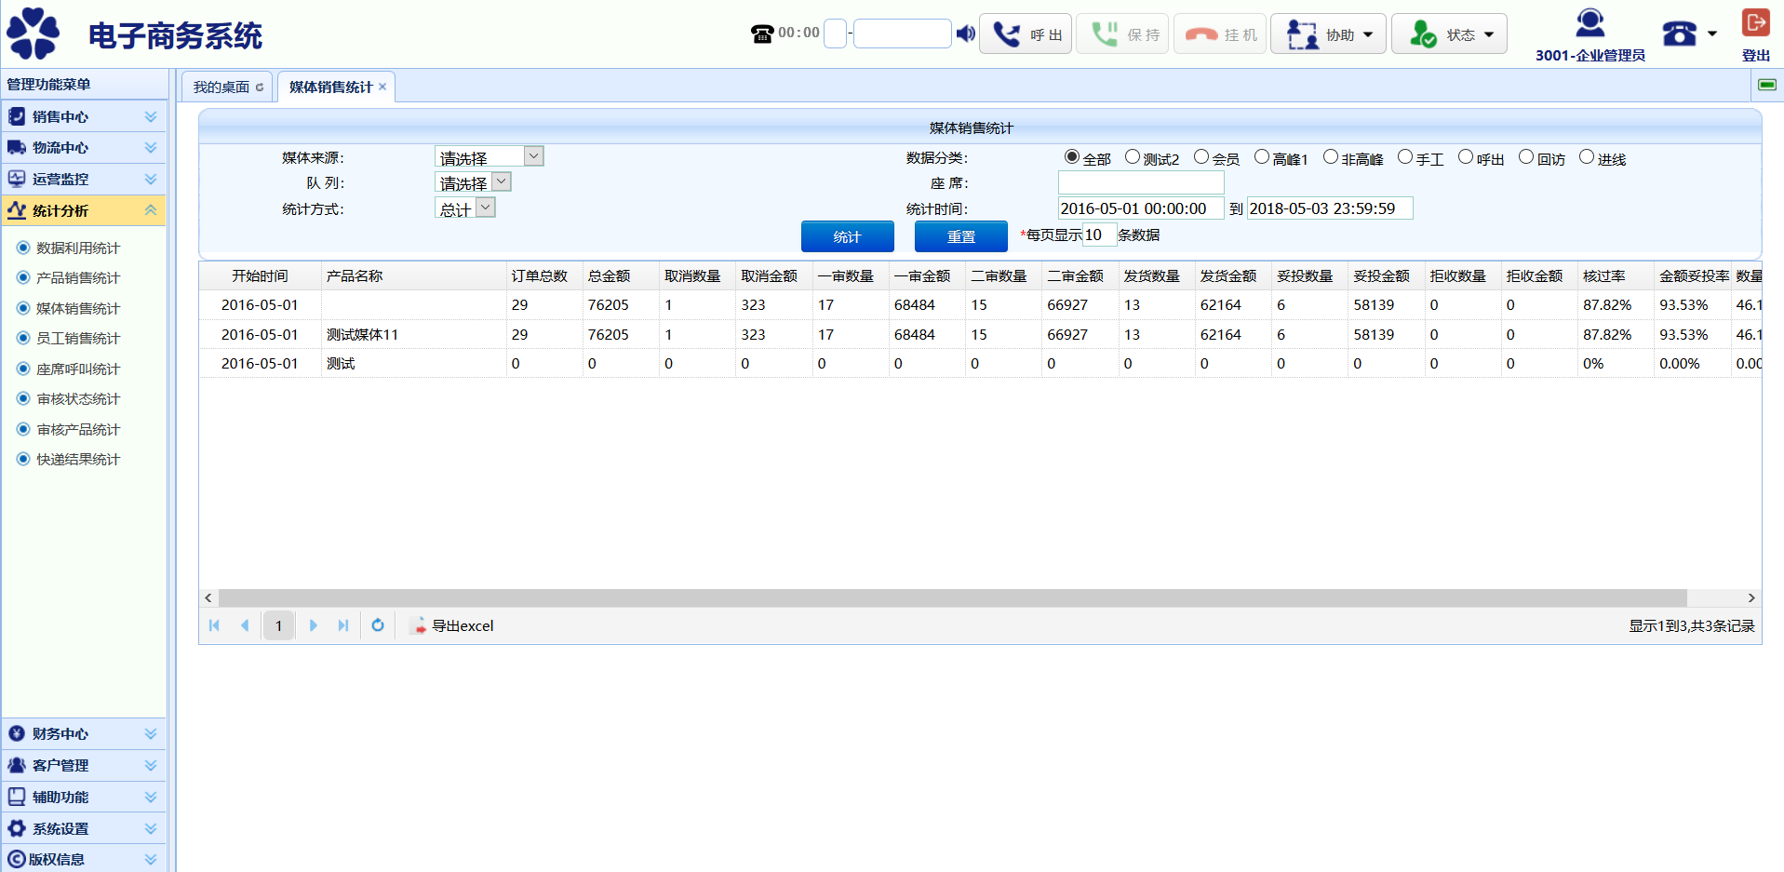Viewport: 1784px width, 872px height.
Task: Click the 统计 button
Action: tap(848, 236)
